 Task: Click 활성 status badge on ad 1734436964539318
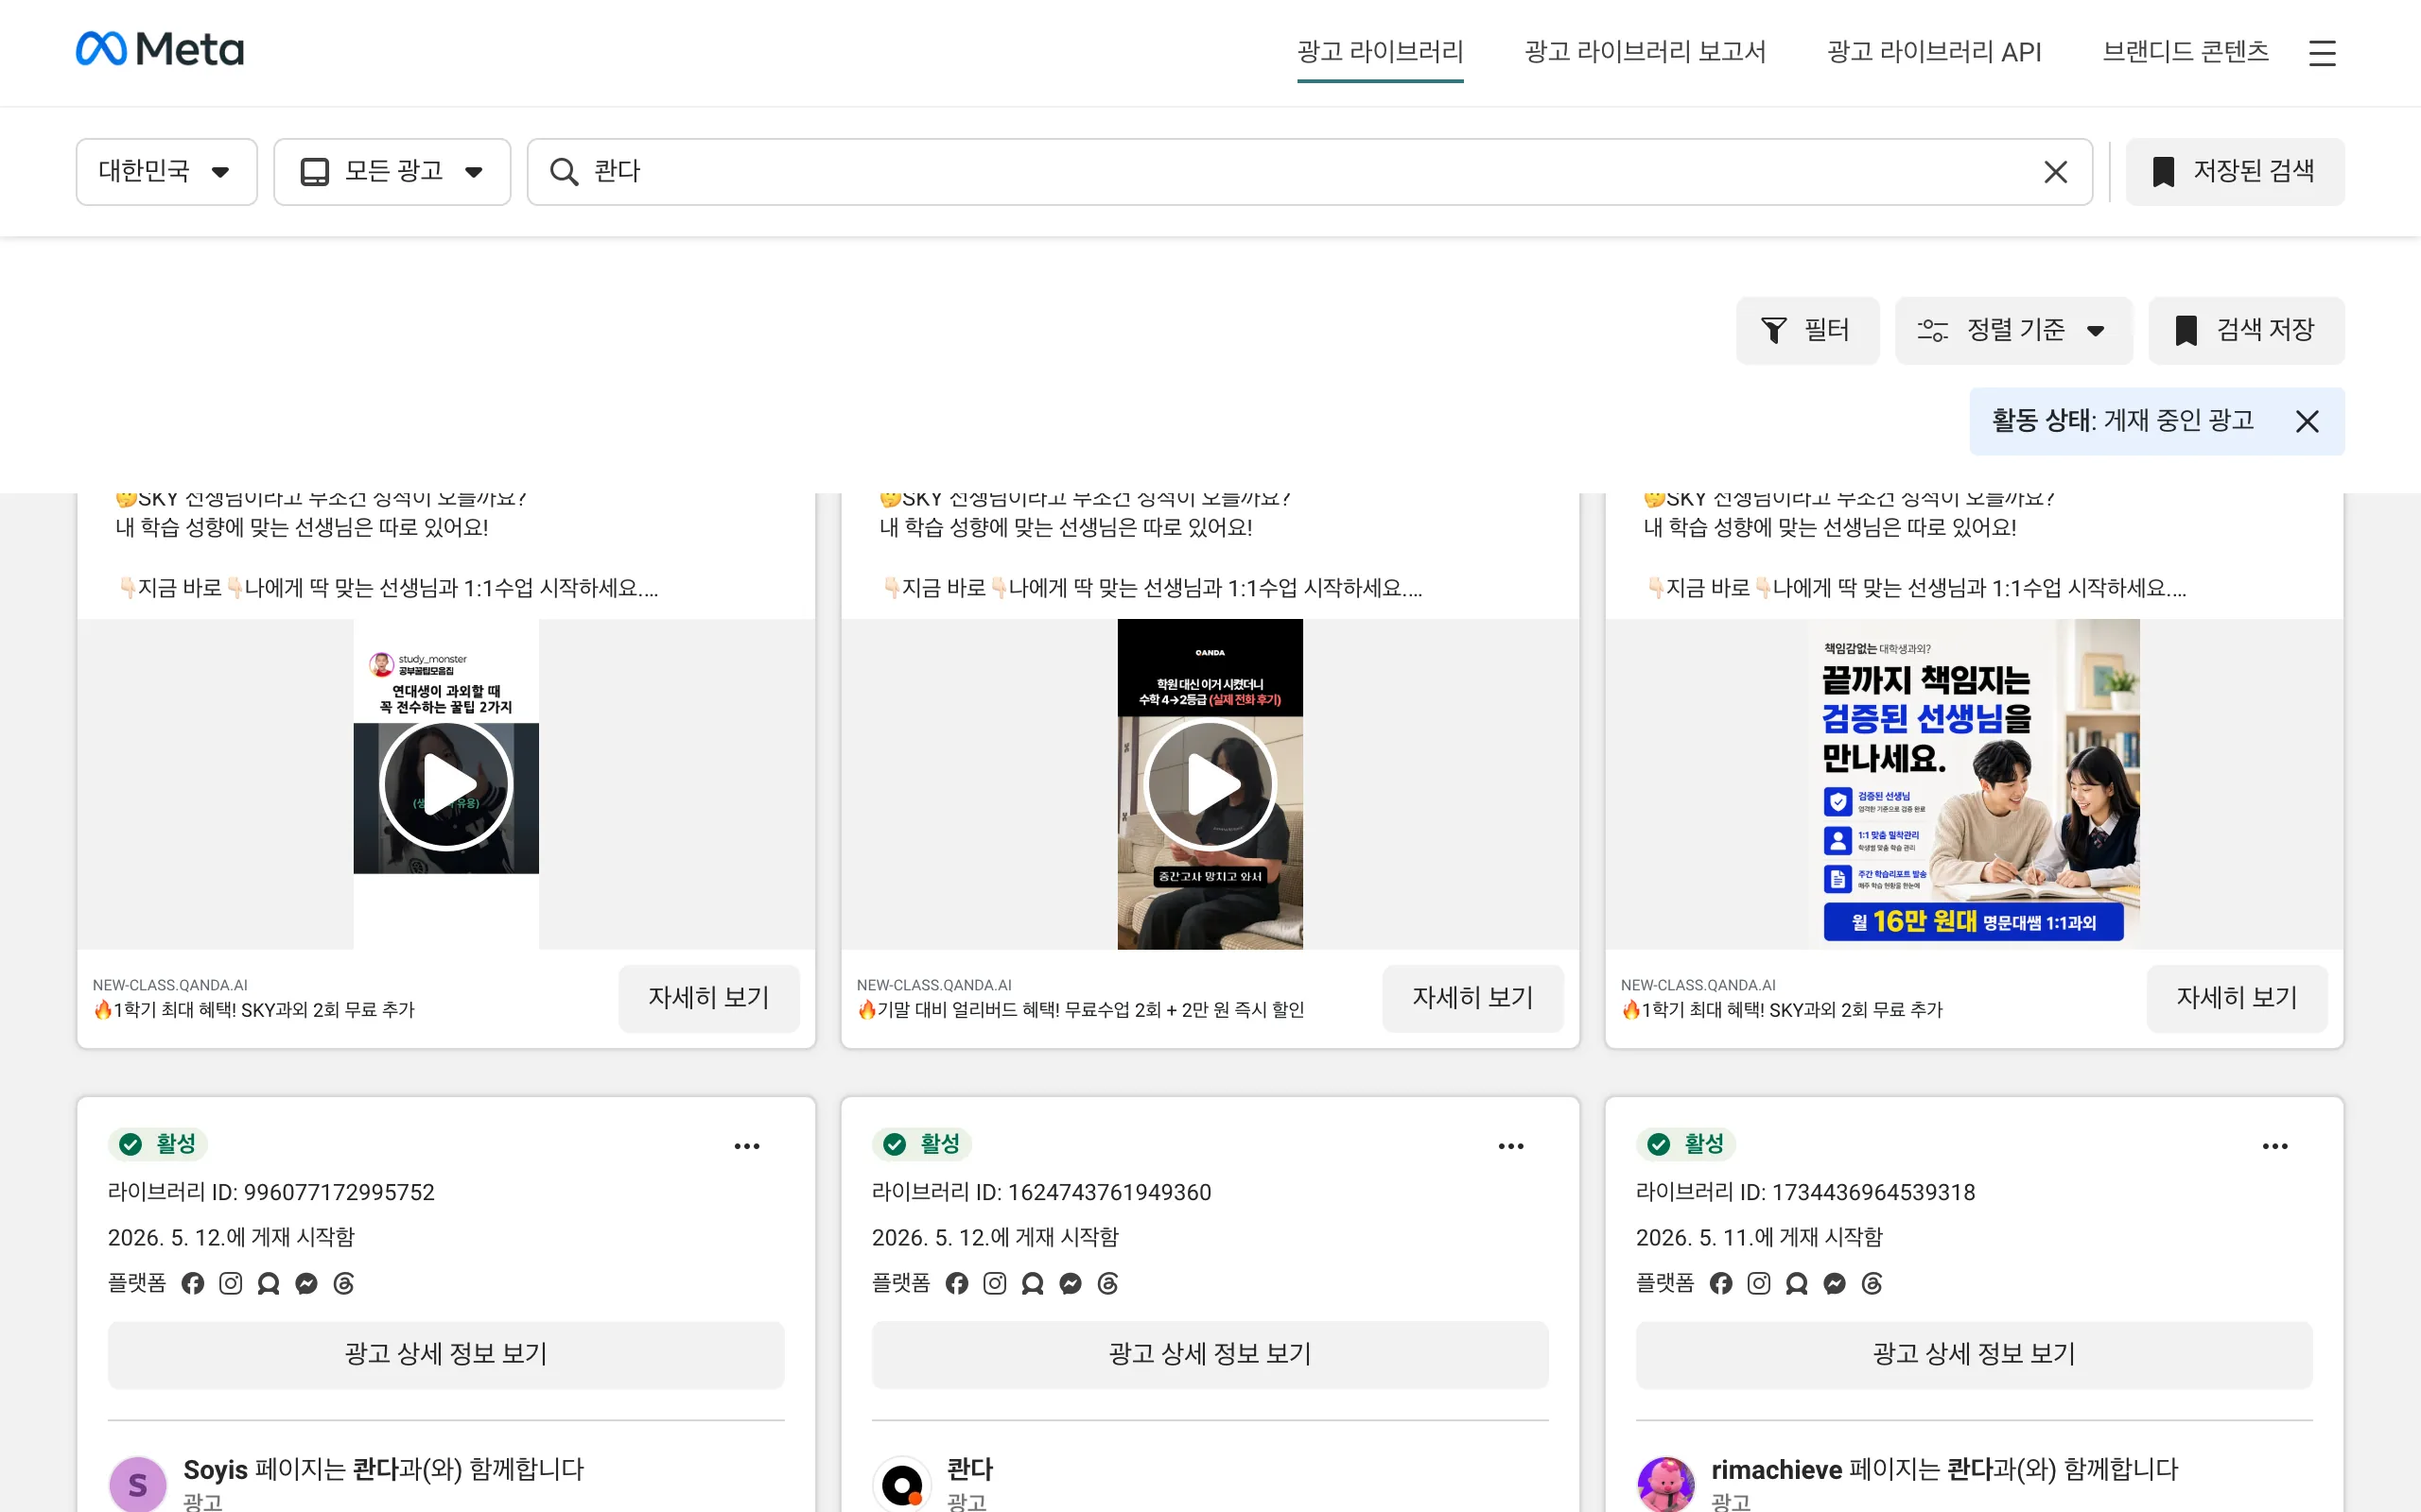(x=1685, y=1144)
